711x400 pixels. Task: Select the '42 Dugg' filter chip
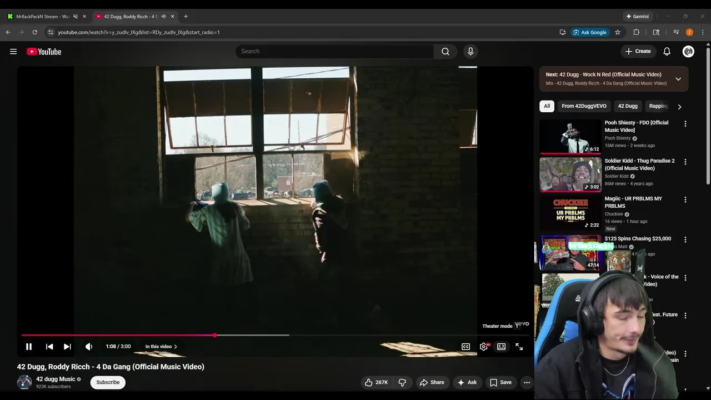click(628, 106)
